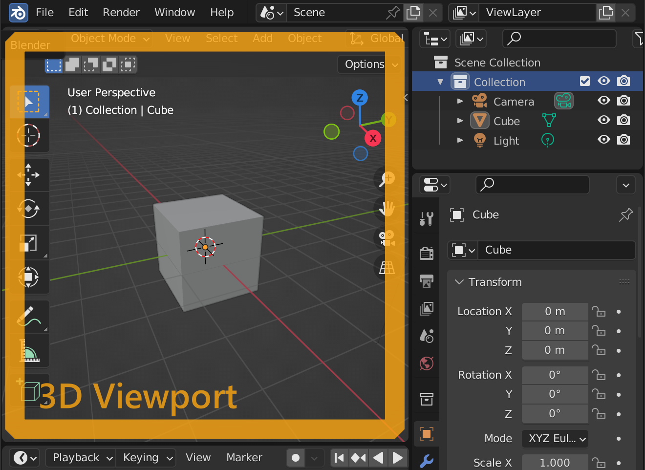The width and height of the screenshot is (645, 470).
Task: Open the Output properties tab
Action: 427,281
